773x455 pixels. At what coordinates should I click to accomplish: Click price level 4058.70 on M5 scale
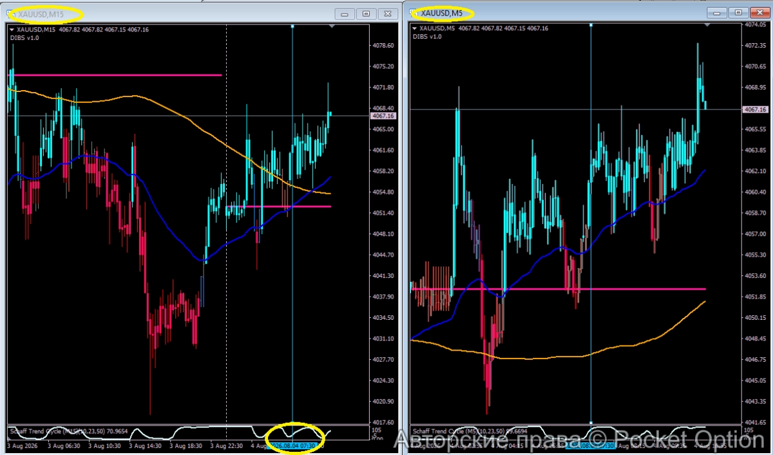pos(754,213)
